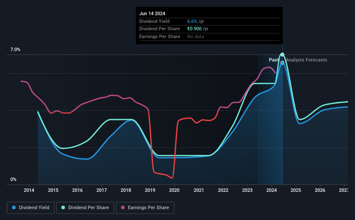Screen dimensions: 355x220
Task: Click the 2024 x-axis label
Action: 272,190
